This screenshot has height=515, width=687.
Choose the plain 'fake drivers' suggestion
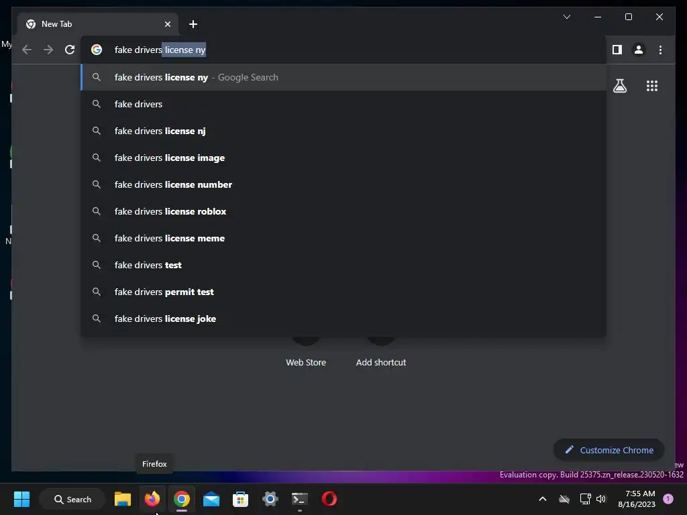click(x=344, y=104)
